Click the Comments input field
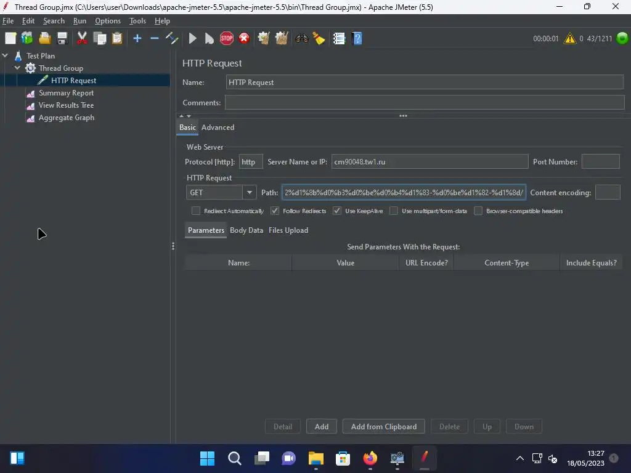This screenshot has width=631, height=473. tap(425, 103)
